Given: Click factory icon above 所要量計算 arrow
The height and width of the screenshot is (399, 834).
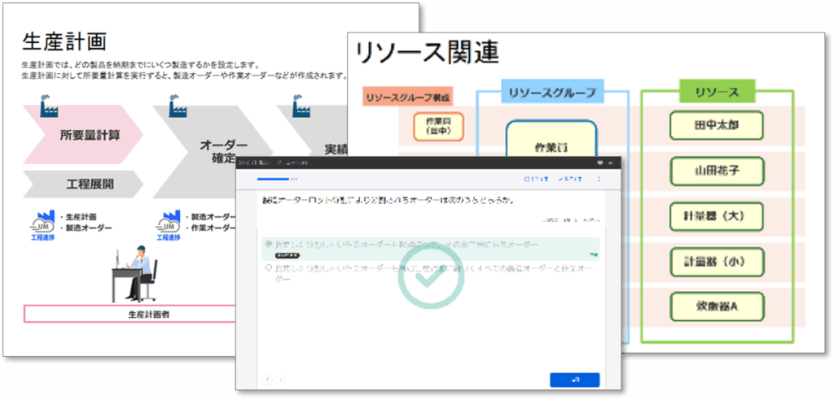Looking at the screenshot, I should (49, 107).
